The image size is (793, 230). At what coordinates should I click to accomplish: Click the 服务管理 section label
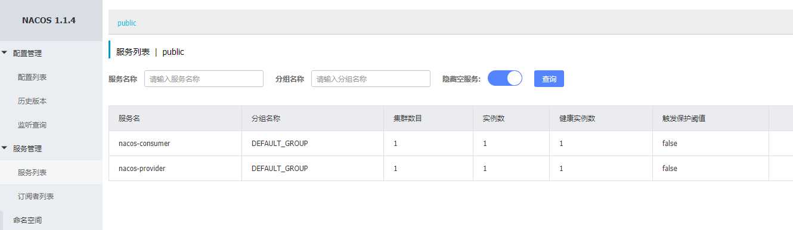[x=27, y=148]
